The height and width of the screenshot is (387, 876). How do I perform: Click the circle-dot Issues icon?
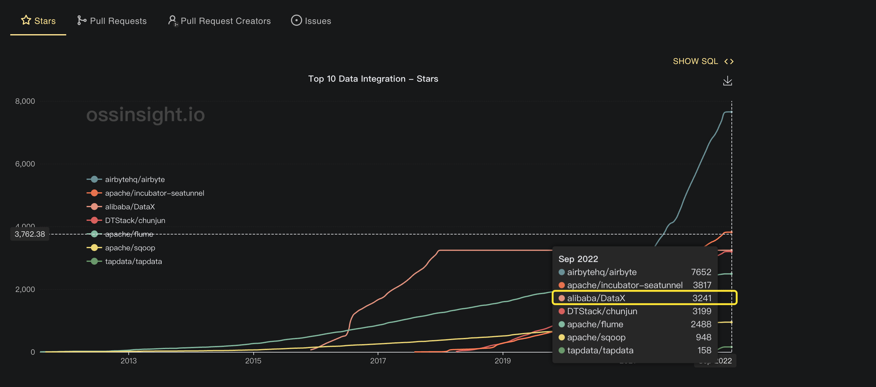(x=296, y=20)
